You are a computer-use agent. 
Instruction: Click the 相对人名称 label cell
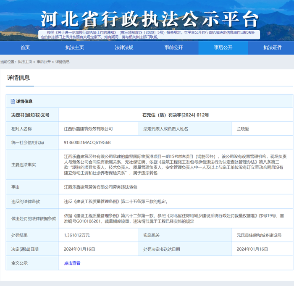(x=32, y=129)
